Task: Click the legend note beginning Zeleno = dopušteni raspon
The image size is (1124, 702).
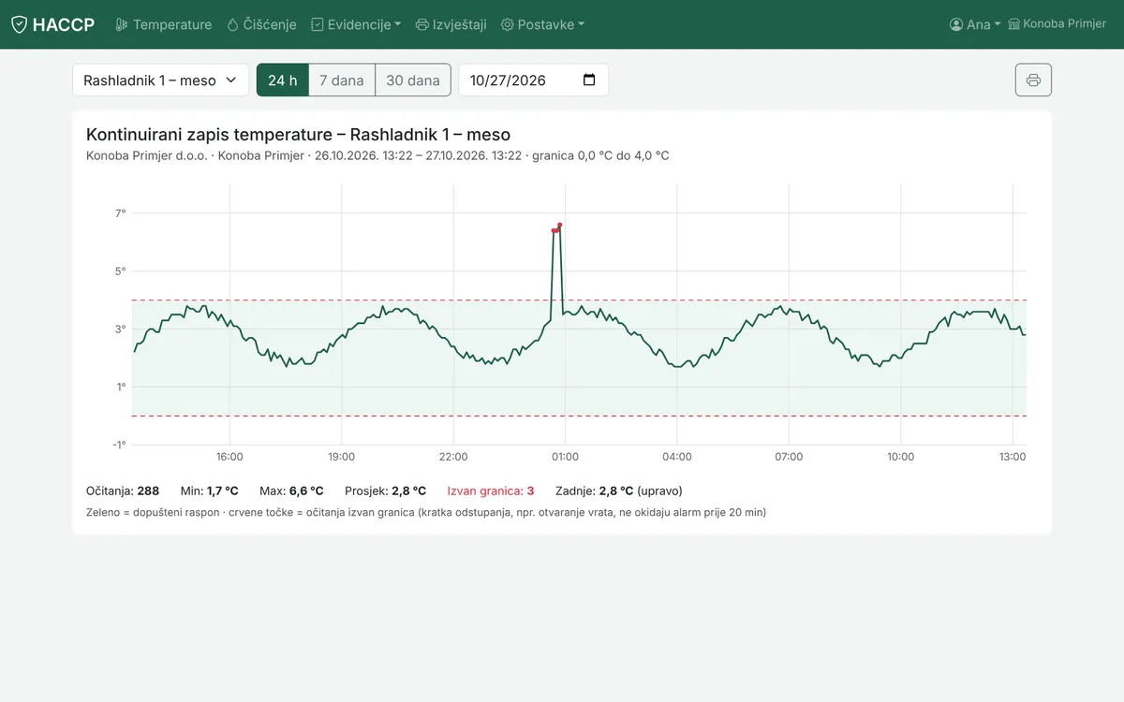Action: [426, 512]
